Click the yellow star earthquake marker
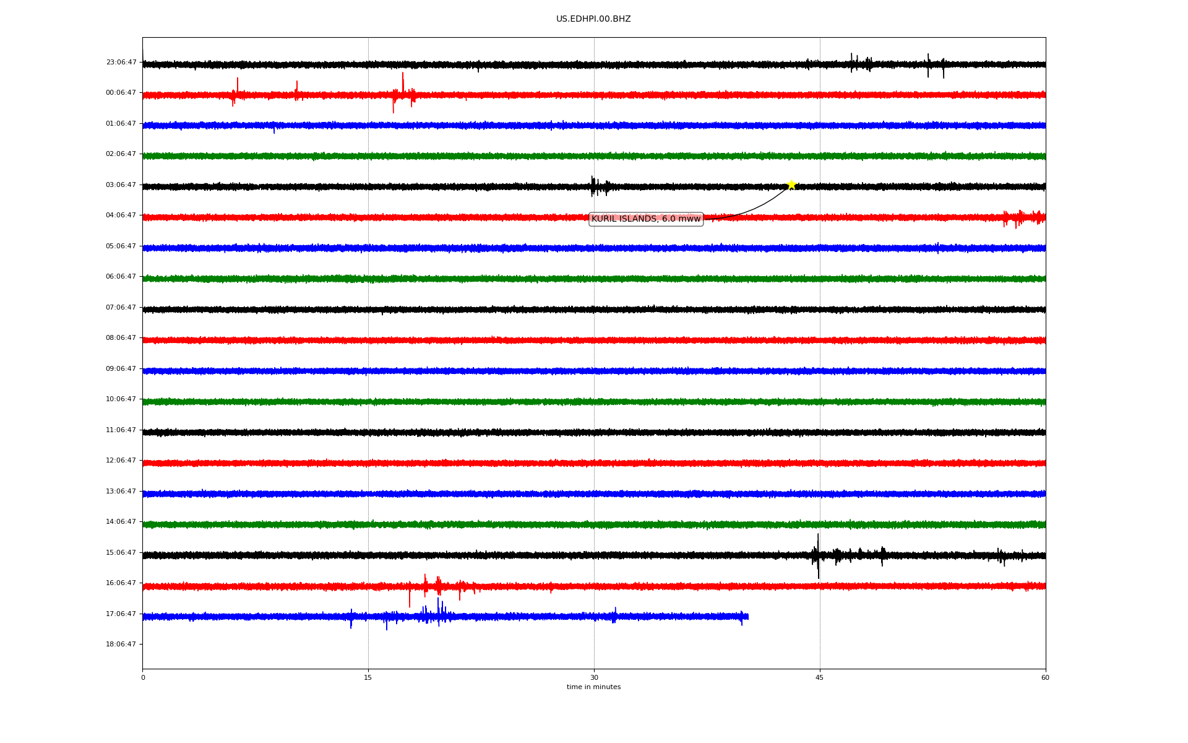 pyautogui.click(x=791, y=185)
